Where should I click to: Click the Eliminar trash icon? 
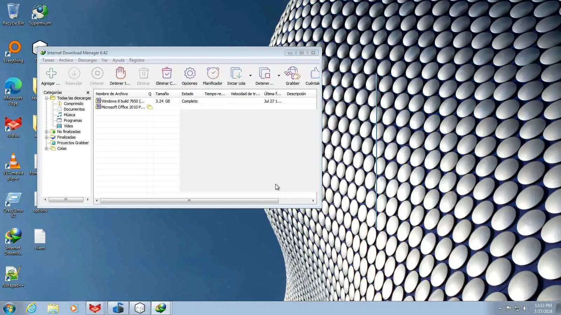pyautogui.click(x=143, y=73)
